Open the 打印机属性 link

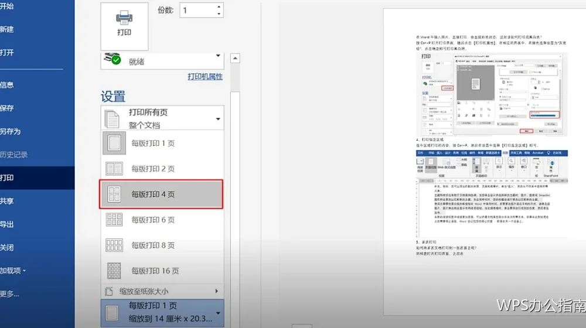[205, 77]
